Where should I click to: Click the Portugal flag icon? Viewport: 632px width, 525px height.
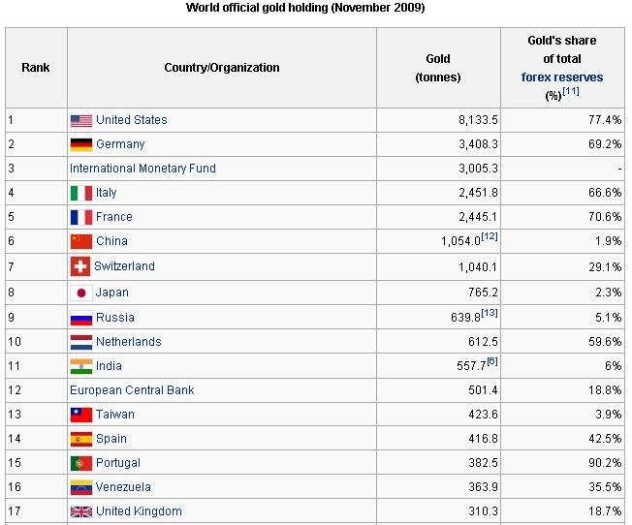[81, 463]
